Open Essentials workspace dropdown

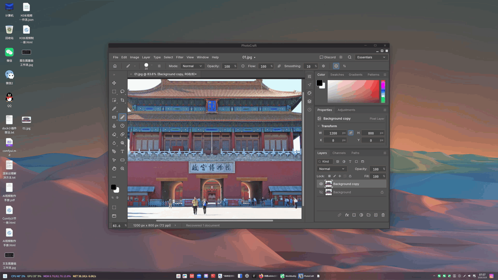click(x=371, y=57)
